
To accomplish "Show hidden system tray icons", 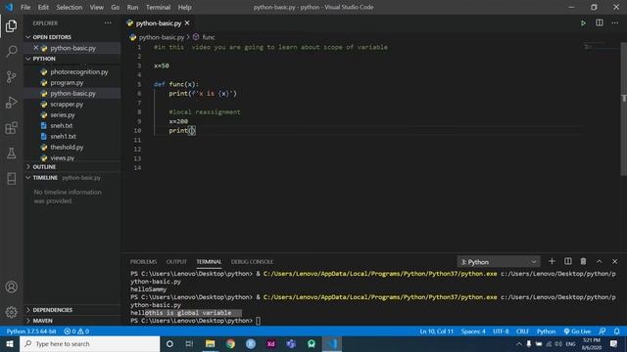I will 518,343.
